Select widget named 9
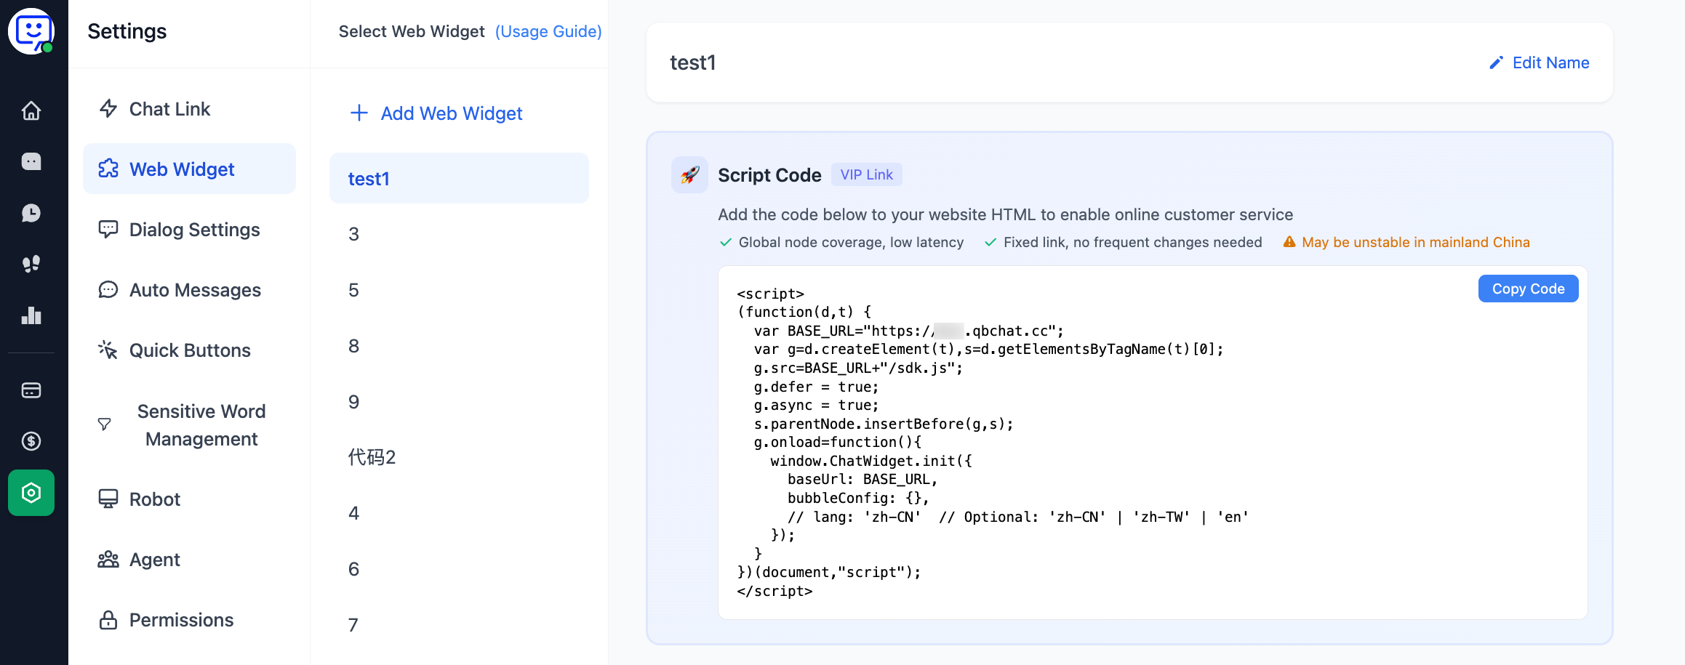 click(459, 402)
